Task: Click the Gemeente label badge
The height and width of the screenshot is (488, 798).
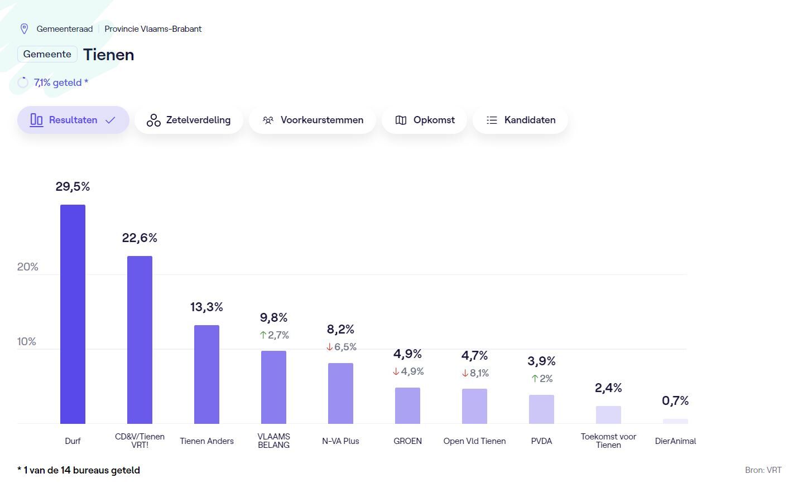Action: [47, 54]
